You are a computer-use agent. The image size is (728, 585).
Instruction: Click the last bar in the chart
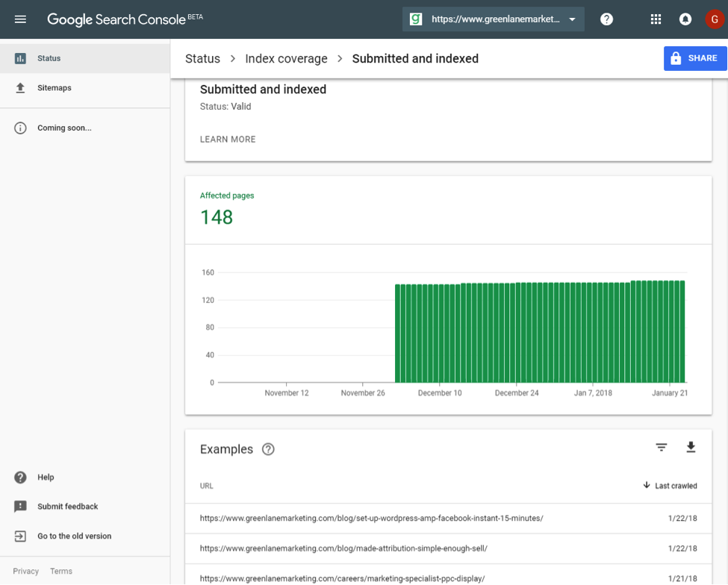(682, 331)
